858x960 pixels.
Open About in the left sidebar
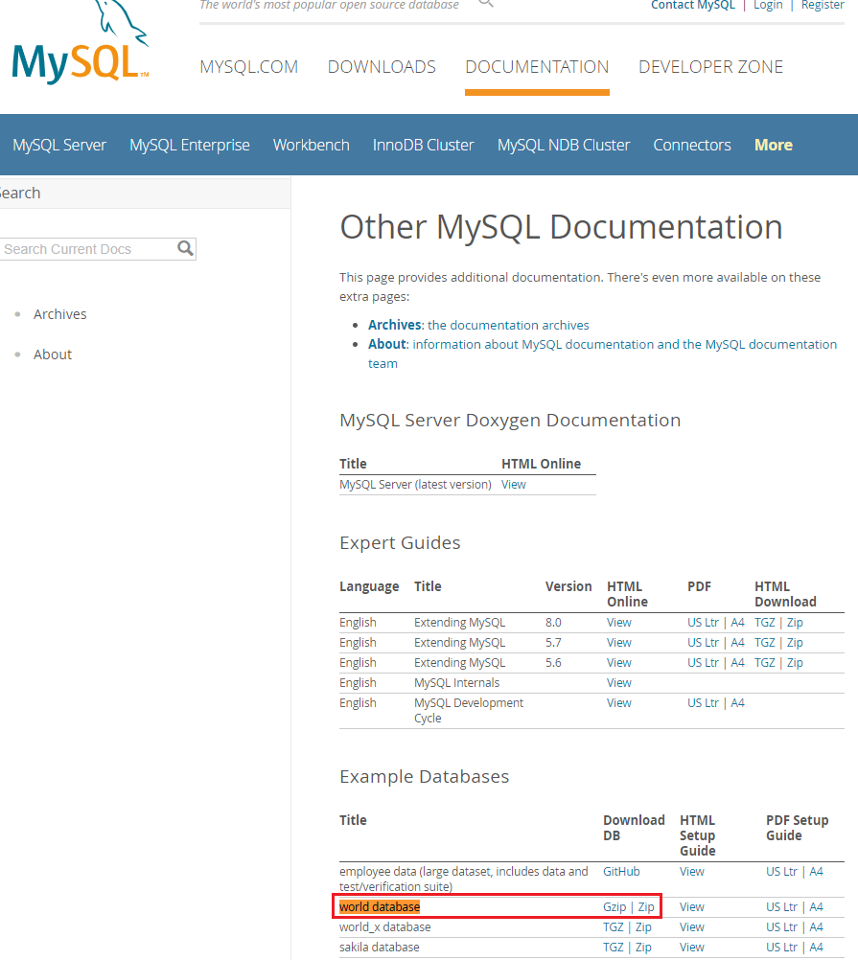[53, 354]
